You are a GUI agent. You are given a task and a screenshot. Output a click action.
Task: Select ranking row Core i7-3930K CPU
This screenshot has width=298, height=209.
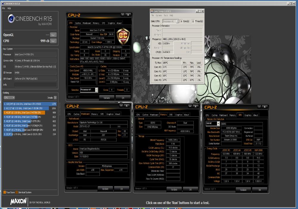pos(30,108)
